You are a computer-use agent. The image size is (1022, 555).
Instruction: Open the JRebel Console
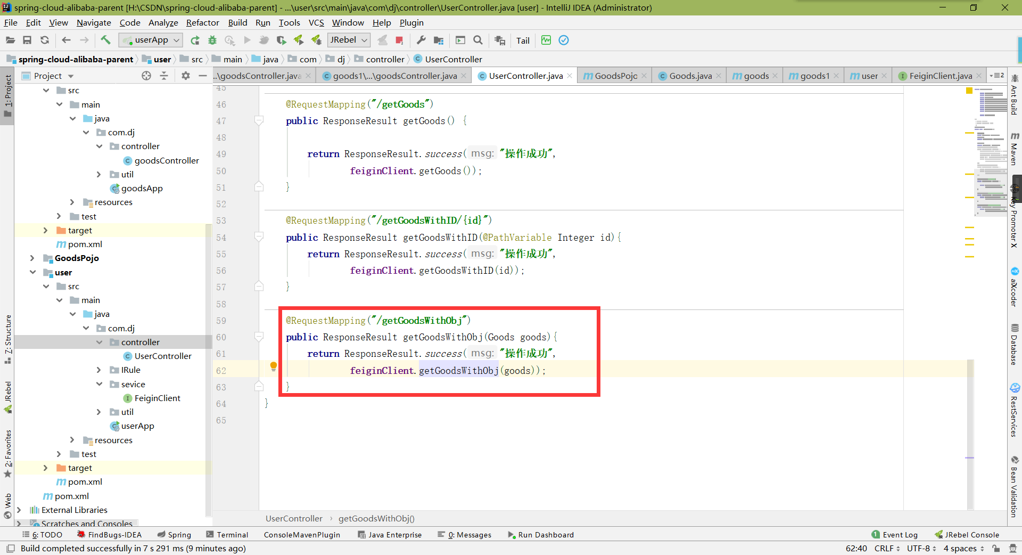pyautogui.click(x=967, y=535)
